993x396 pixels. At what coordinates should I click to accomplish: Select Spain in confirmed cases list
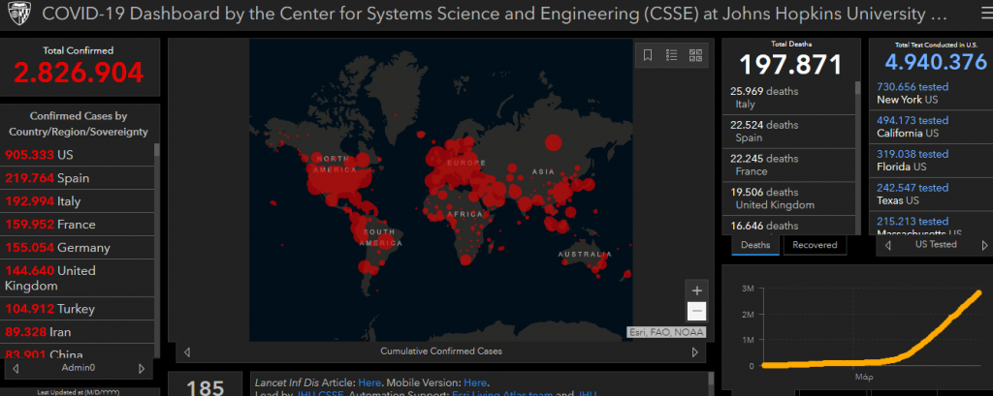[78, 178]
